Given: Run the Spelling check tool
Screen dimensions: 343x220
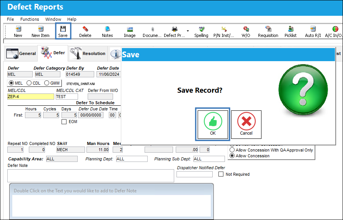Looking at the screenshot, I should pos(201,32).
